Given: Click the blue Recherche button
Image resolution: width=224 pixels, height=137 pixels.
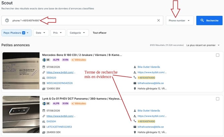Looking at the screenshot, I should point(209,20).
